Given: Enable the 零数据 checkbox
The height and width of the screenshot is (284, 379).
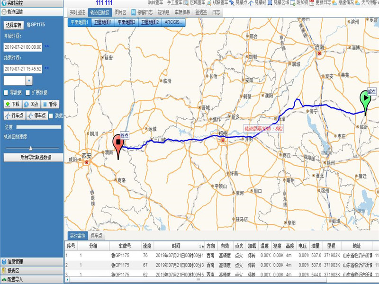Looking at the screenshot, I should [6, 92].
